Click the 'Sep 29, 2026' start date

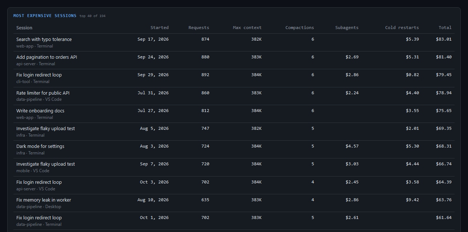point(153,75)
